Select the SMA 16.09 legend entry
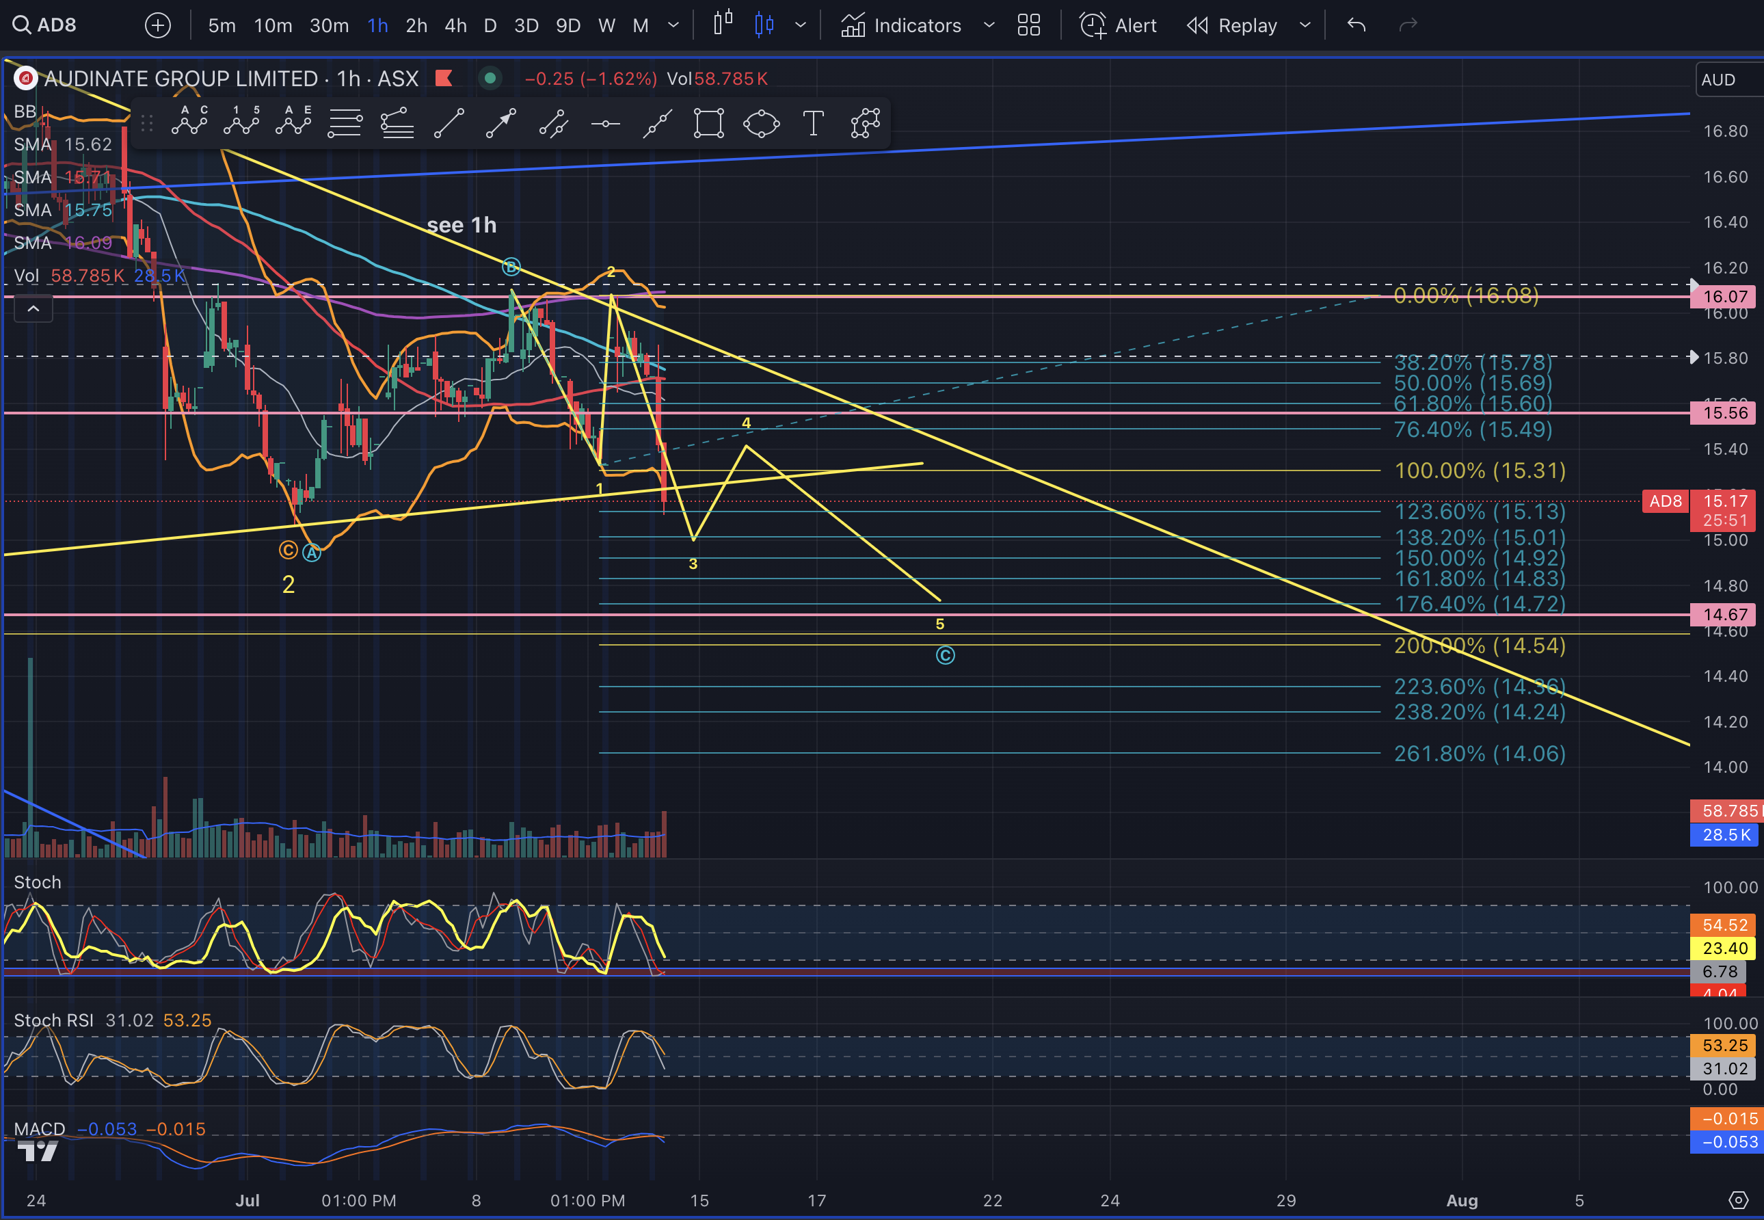Image resolution: width=1764 pixels, height=1220 pixels. (x=63, y=243)
